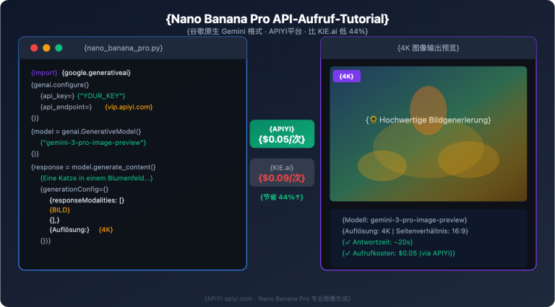Image resolution: width=555 pixels, height=307 pixels.
Task: Click the orange minimize dot in code window
Action: click(x=46, y=48)
